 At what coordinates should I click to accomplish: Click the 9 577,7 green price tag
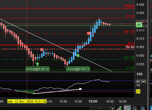click(x=142, y=27)
